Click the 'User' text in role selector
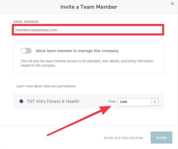 [x=124, y=102]
